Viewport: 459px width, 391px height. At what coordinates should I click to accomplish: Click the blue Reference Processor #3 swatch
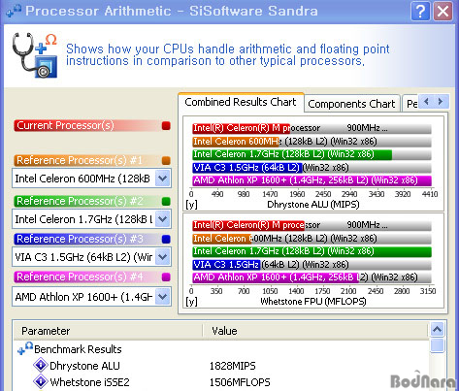(166, 239)
